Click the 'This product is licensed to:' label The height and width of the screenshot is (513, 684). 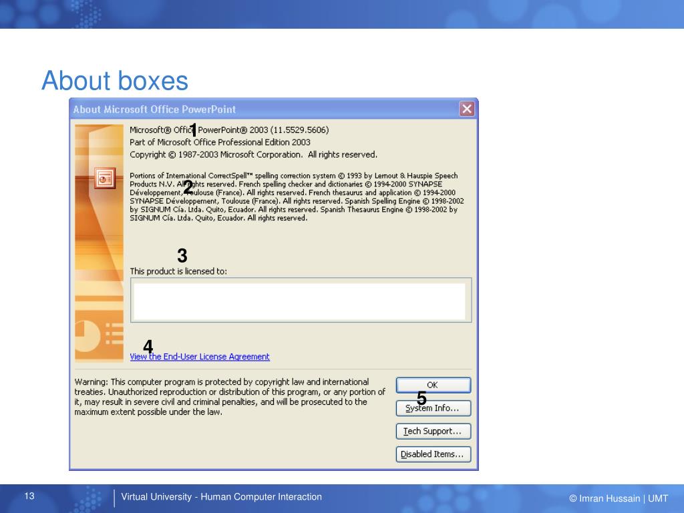tap(178, 271)
